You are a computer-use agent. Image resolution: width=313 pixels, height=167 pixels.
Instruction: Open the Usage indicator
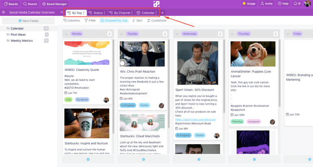click(x=249, y=4)
